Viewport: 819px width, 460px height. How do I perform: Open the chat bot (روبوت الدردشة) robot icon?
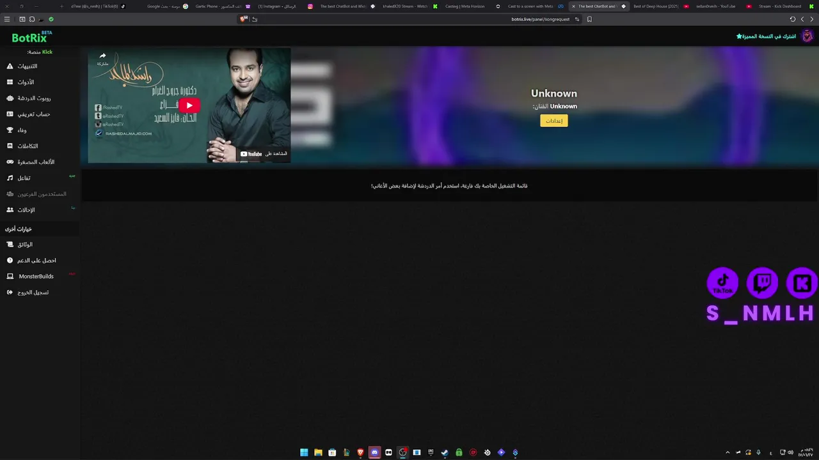coord(10,98)
